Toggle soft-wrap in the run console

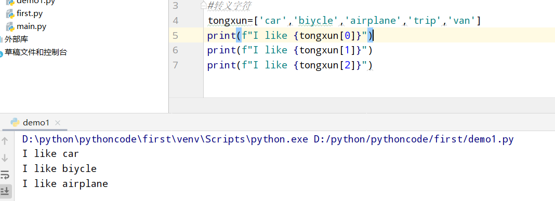(5, 175)
